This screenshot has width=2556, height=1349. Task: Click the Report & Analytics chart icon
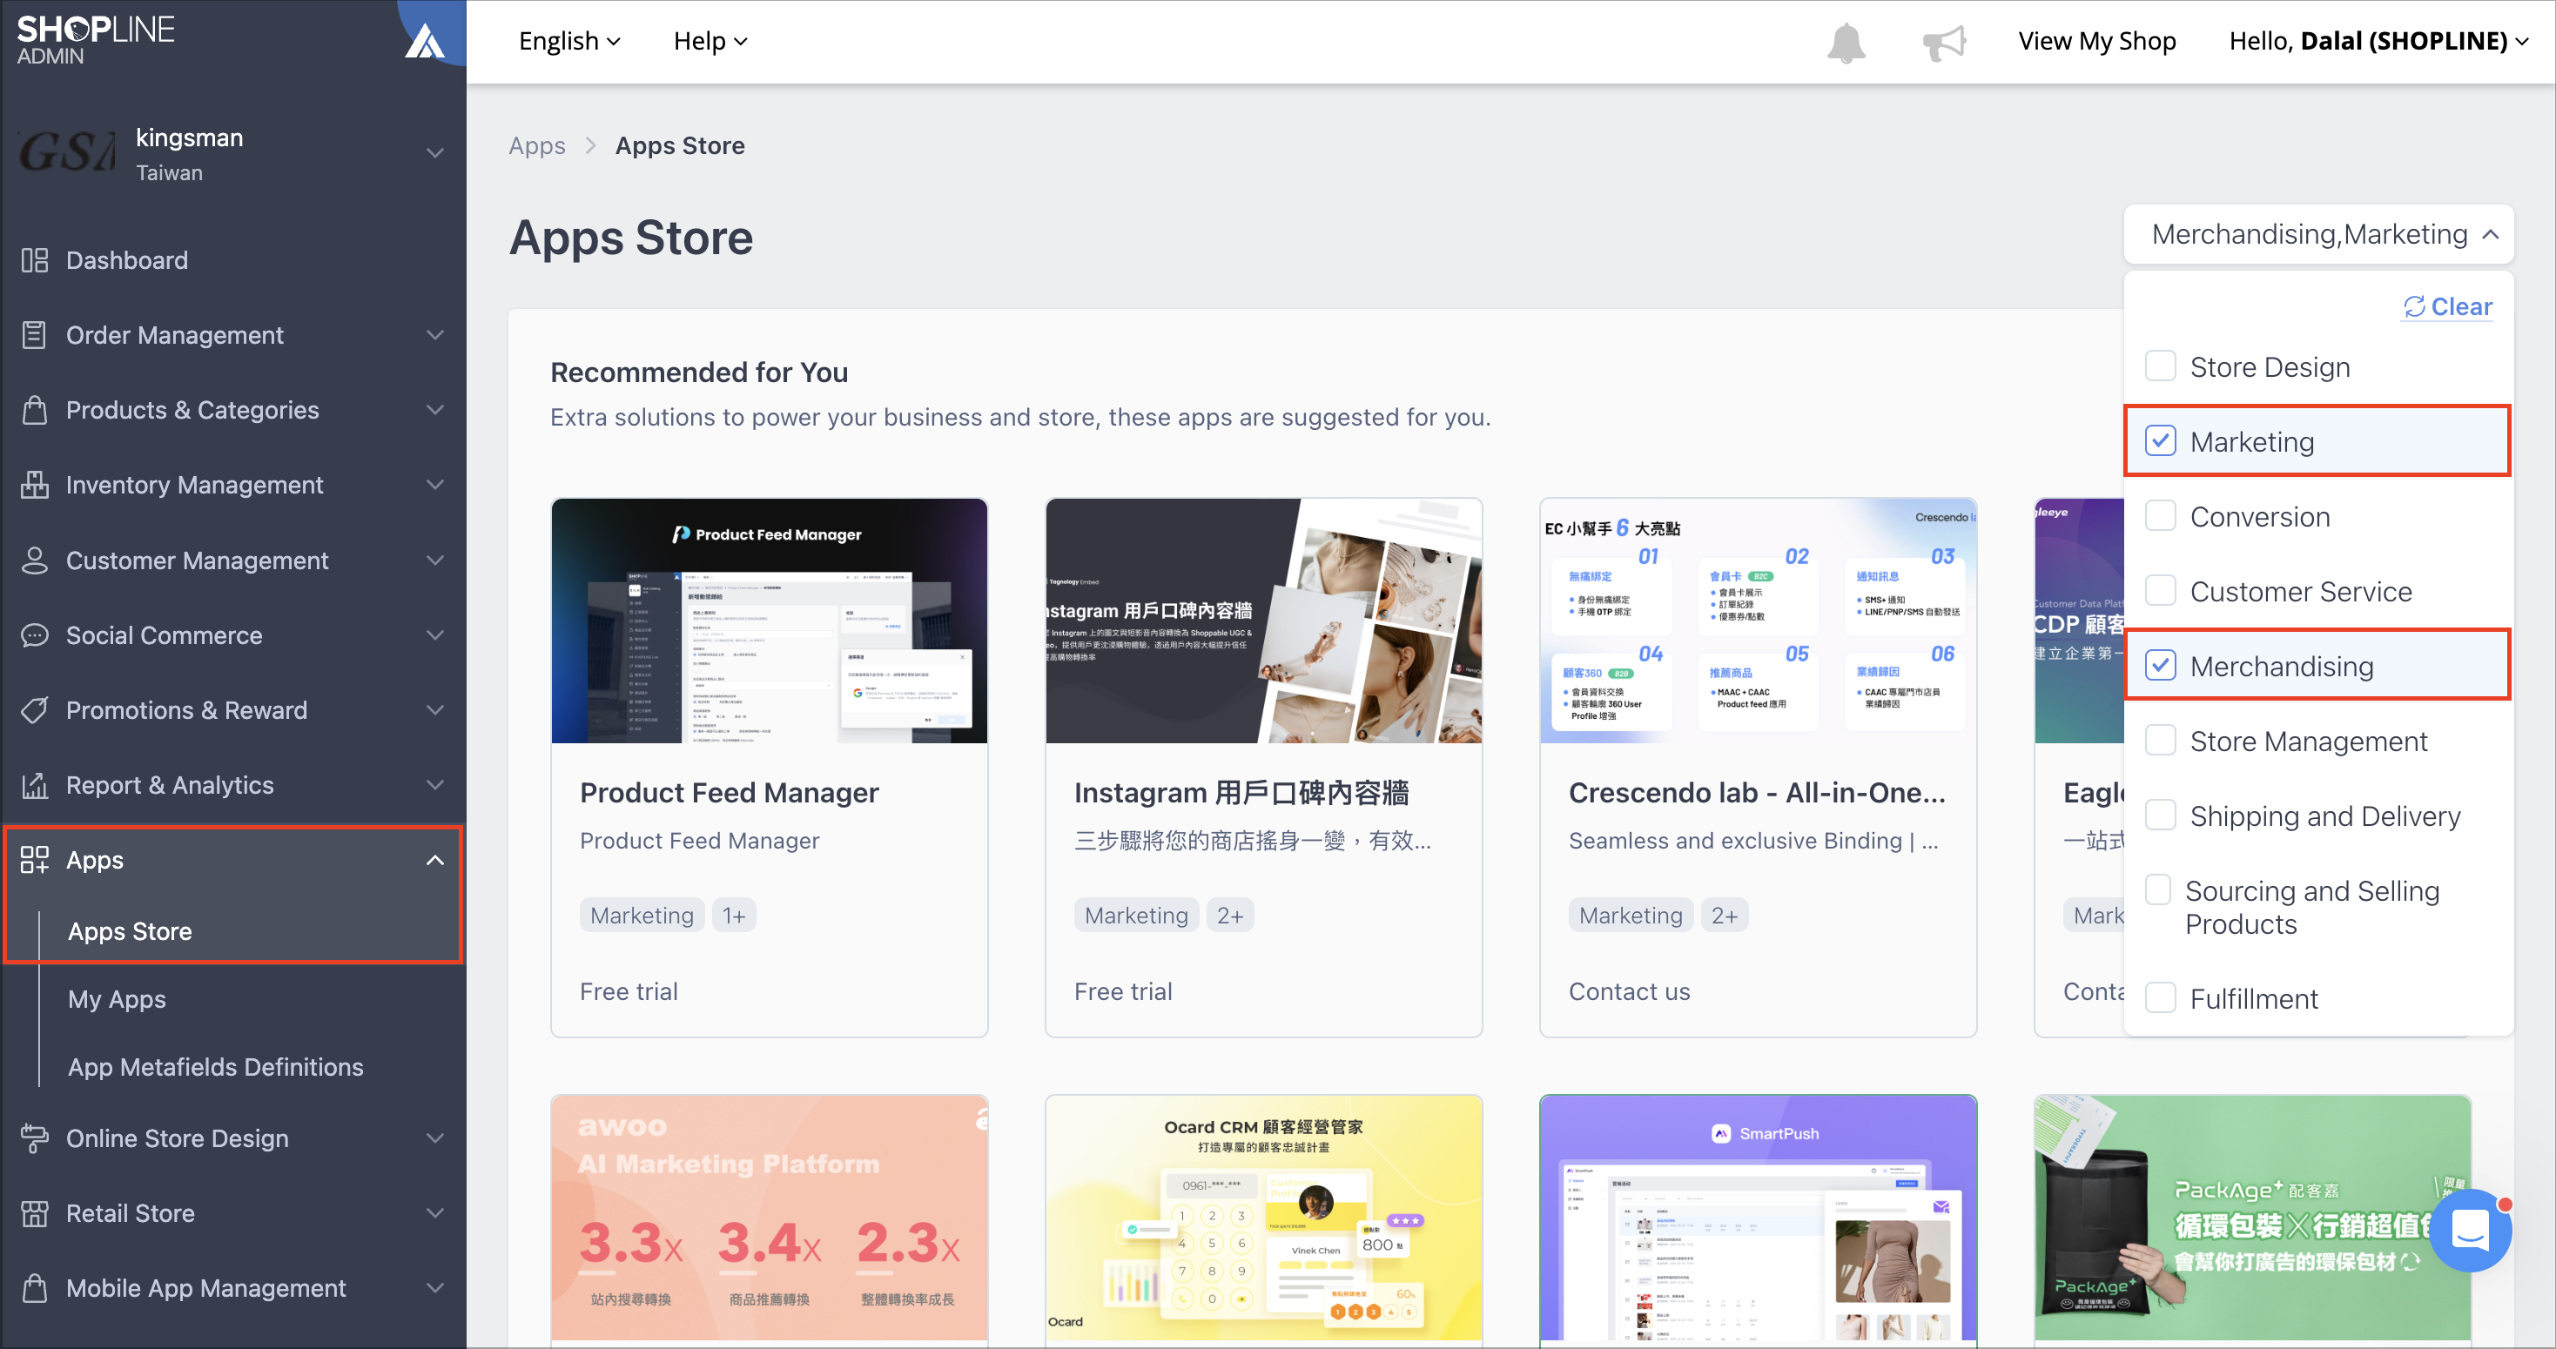pos(35,785)
